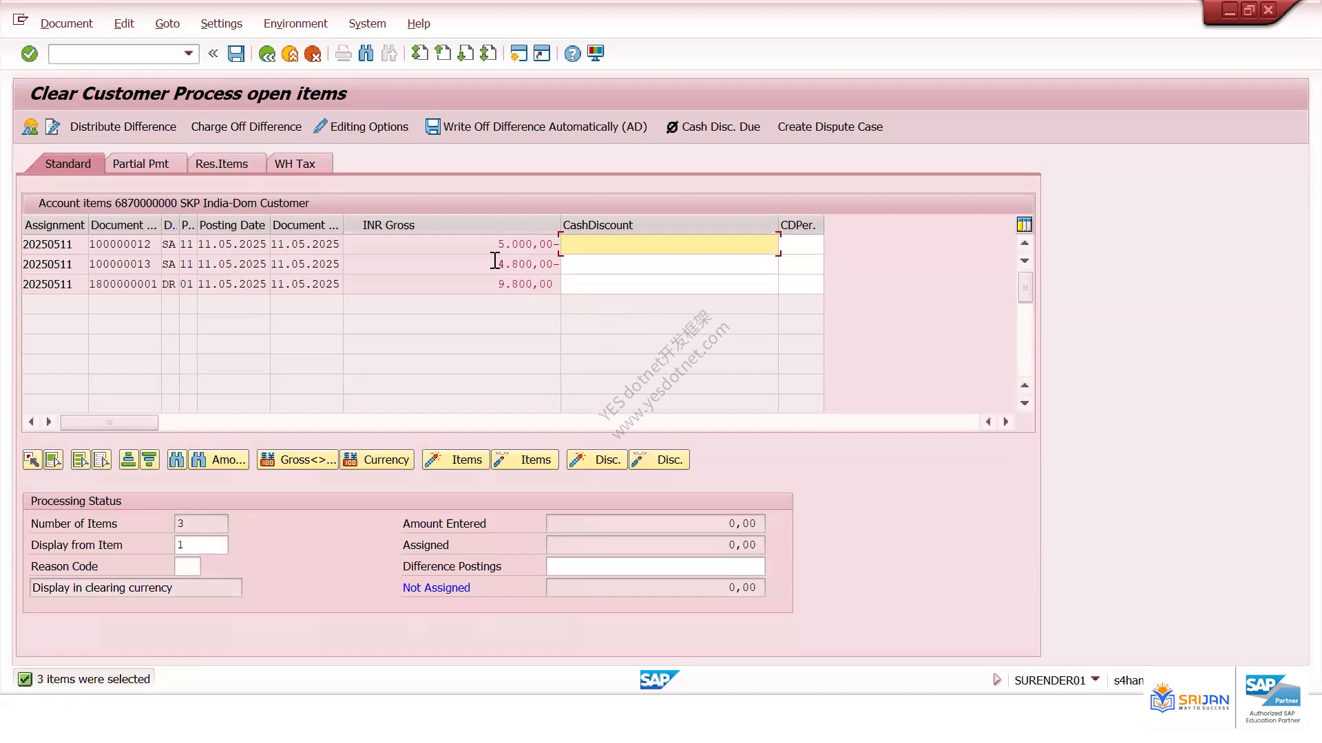Expand the status bar triangle arrow

(x=996, y=680)
